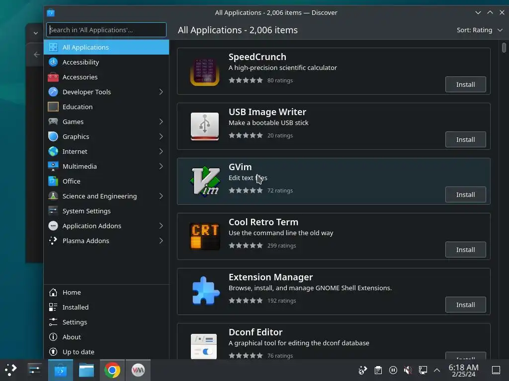Click the Discover window title bar icon
Viewport: 509px width, 381px height.
click(51, 12)
